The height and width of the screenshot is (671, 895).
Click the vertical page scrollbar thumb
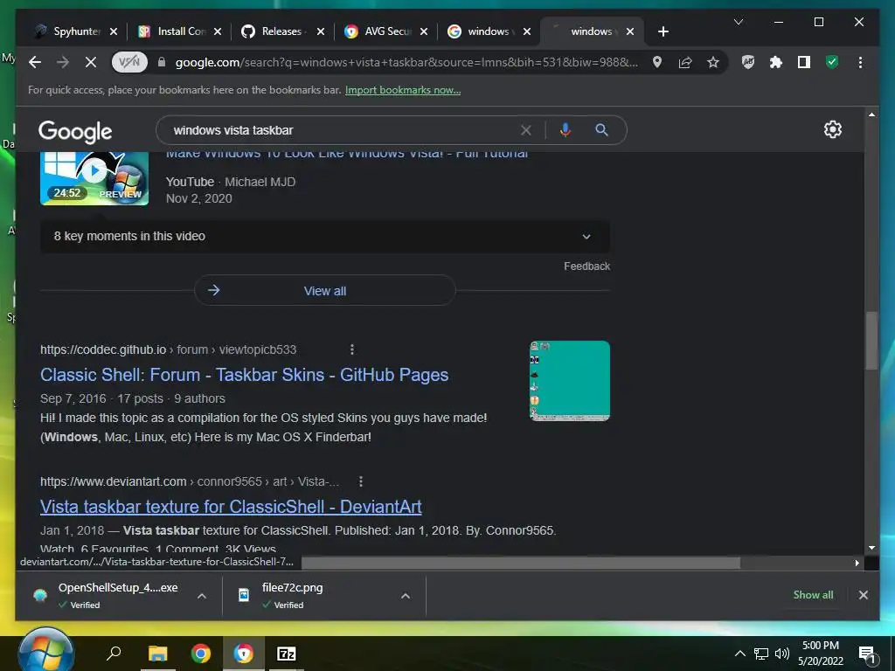click(x=871, y=342)
